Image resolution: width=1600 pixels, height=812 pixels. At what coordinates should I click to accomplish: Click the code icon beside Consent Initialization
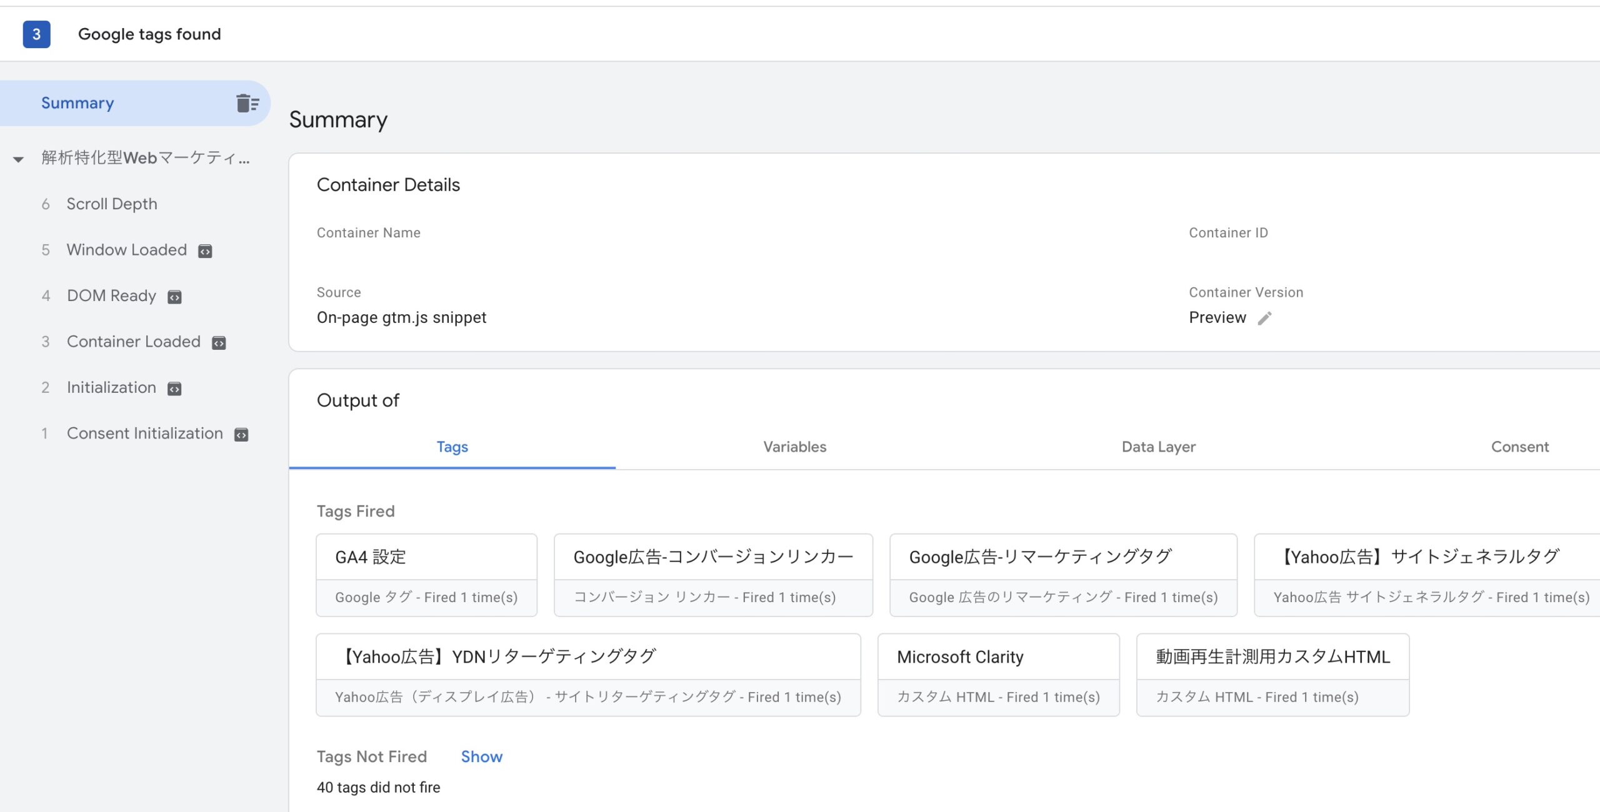click(x=241, y=435)
